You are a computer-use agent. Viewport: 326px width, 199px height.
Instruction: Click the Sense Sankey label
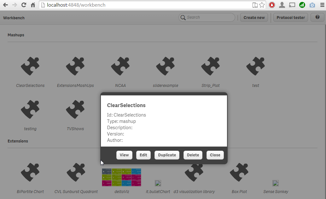coord(276,192)
